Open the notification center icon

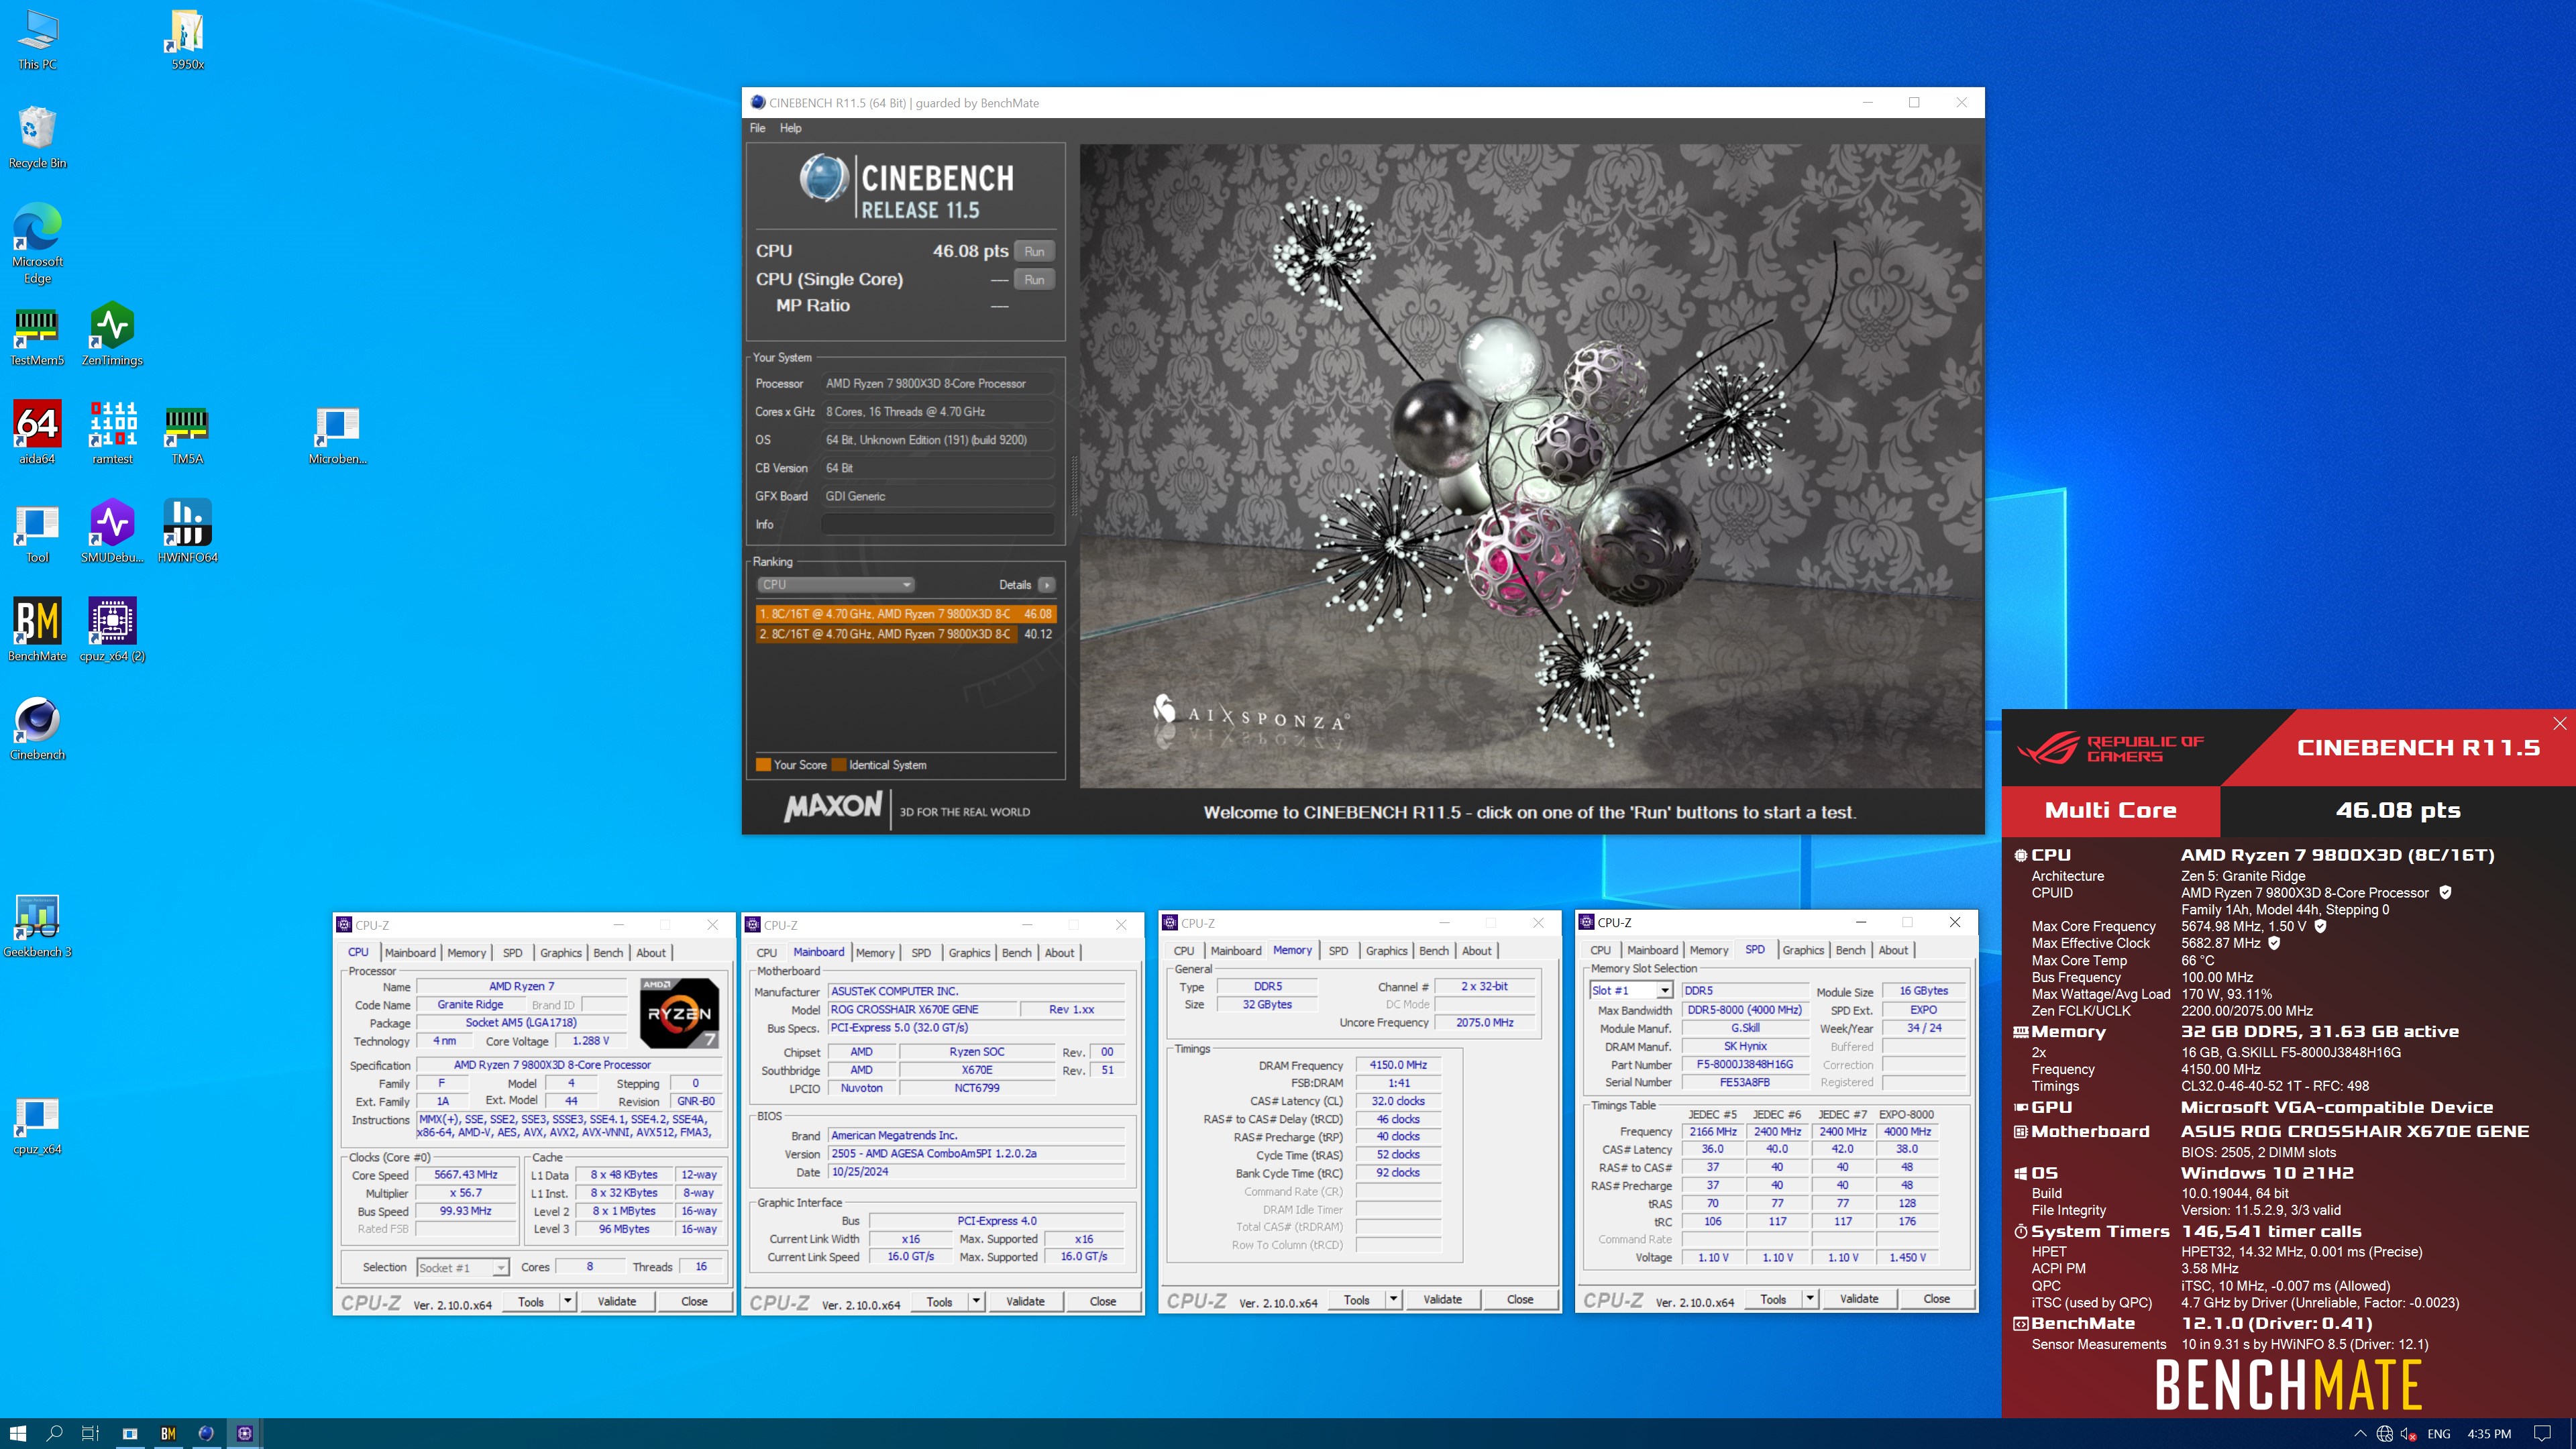(2542, 1433)
